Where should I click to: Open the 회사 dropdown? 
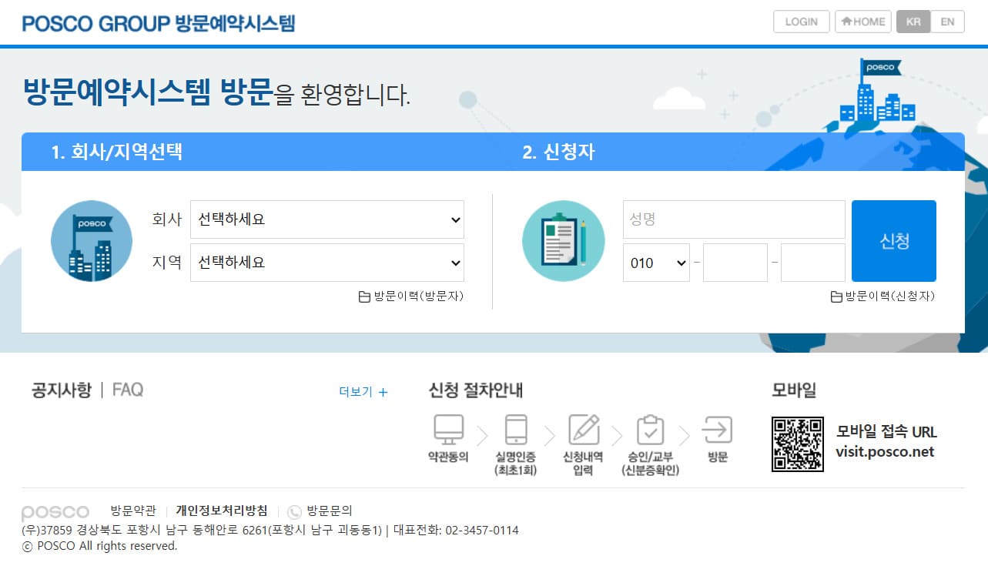[x=327, y=219]
